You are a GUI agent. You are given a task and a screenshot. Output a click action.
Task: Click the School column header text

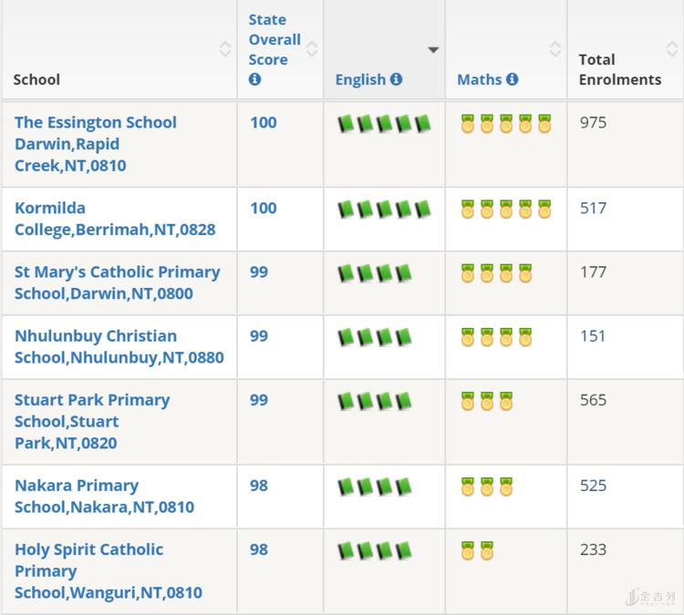(x=36, y=80)
